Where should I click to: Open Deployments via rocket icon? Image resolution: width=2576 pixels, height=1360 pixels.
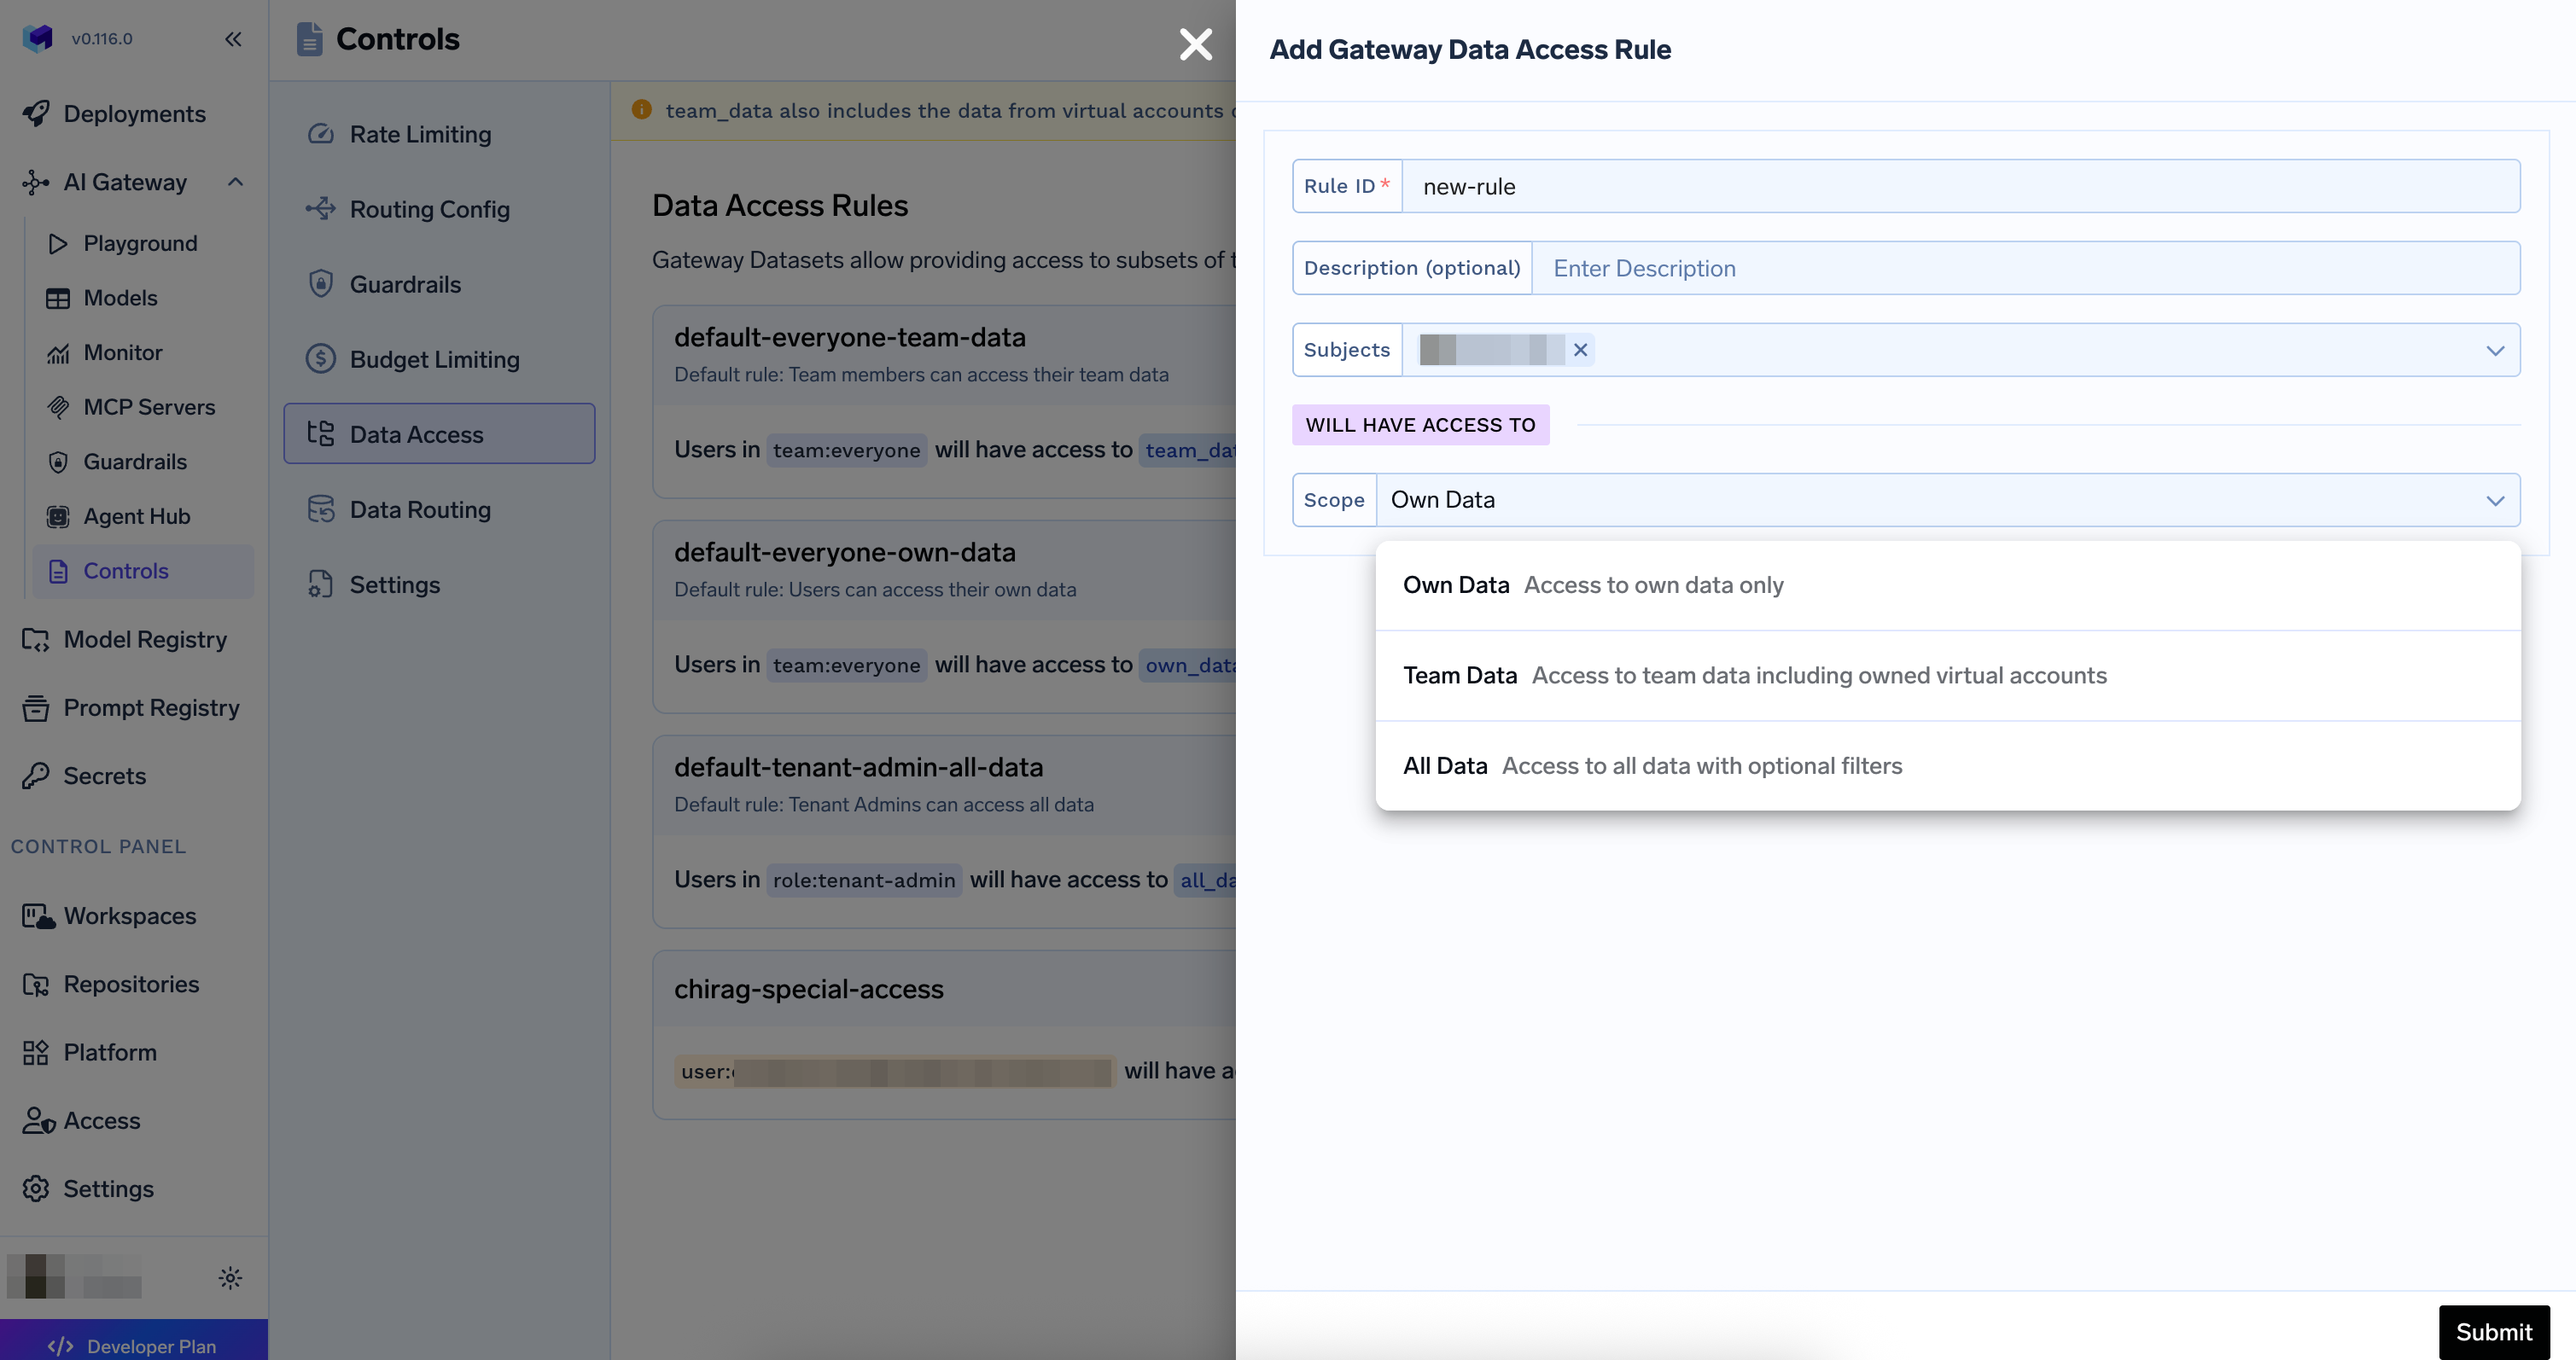tap(37, 114)
